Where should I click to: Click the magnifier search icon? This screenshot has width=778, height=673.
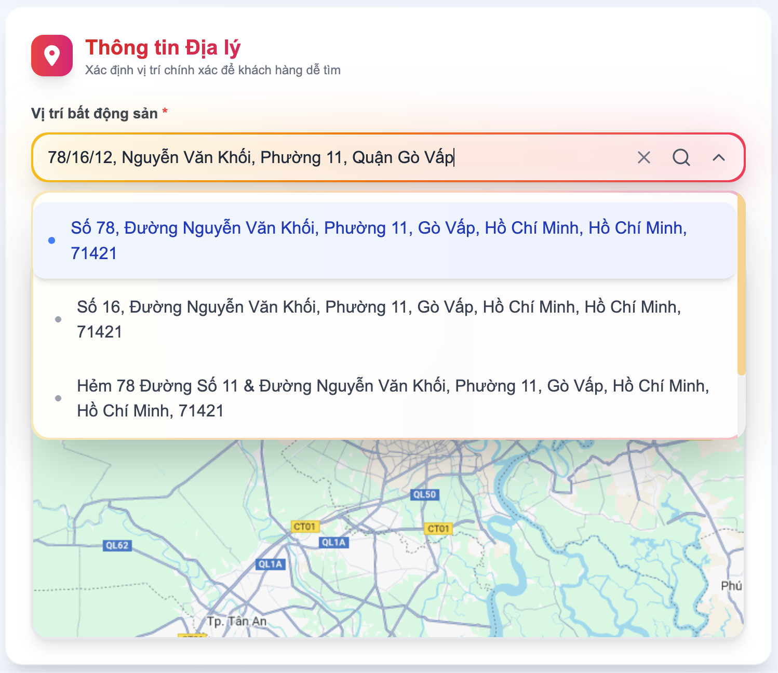point(681,157)
